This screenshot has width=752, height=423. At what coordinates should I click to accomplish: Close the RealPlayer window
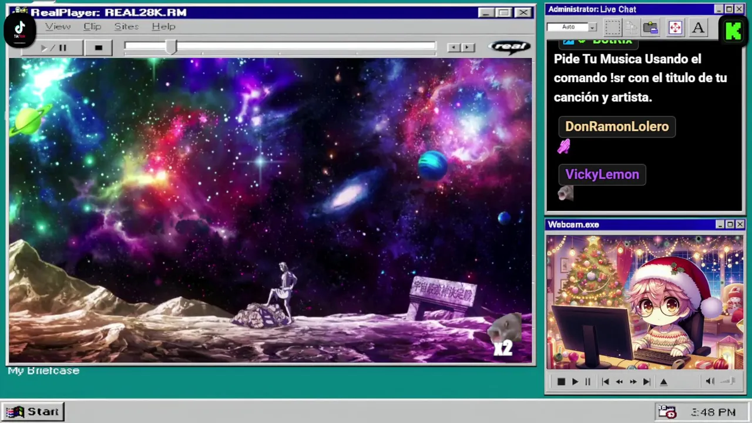(523, 12)
